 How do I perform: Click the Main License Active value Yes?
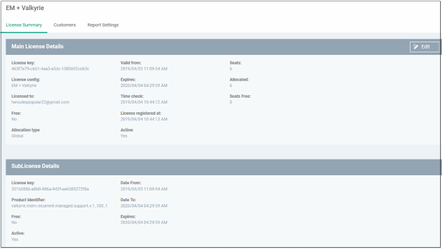(x=124, y=136)
